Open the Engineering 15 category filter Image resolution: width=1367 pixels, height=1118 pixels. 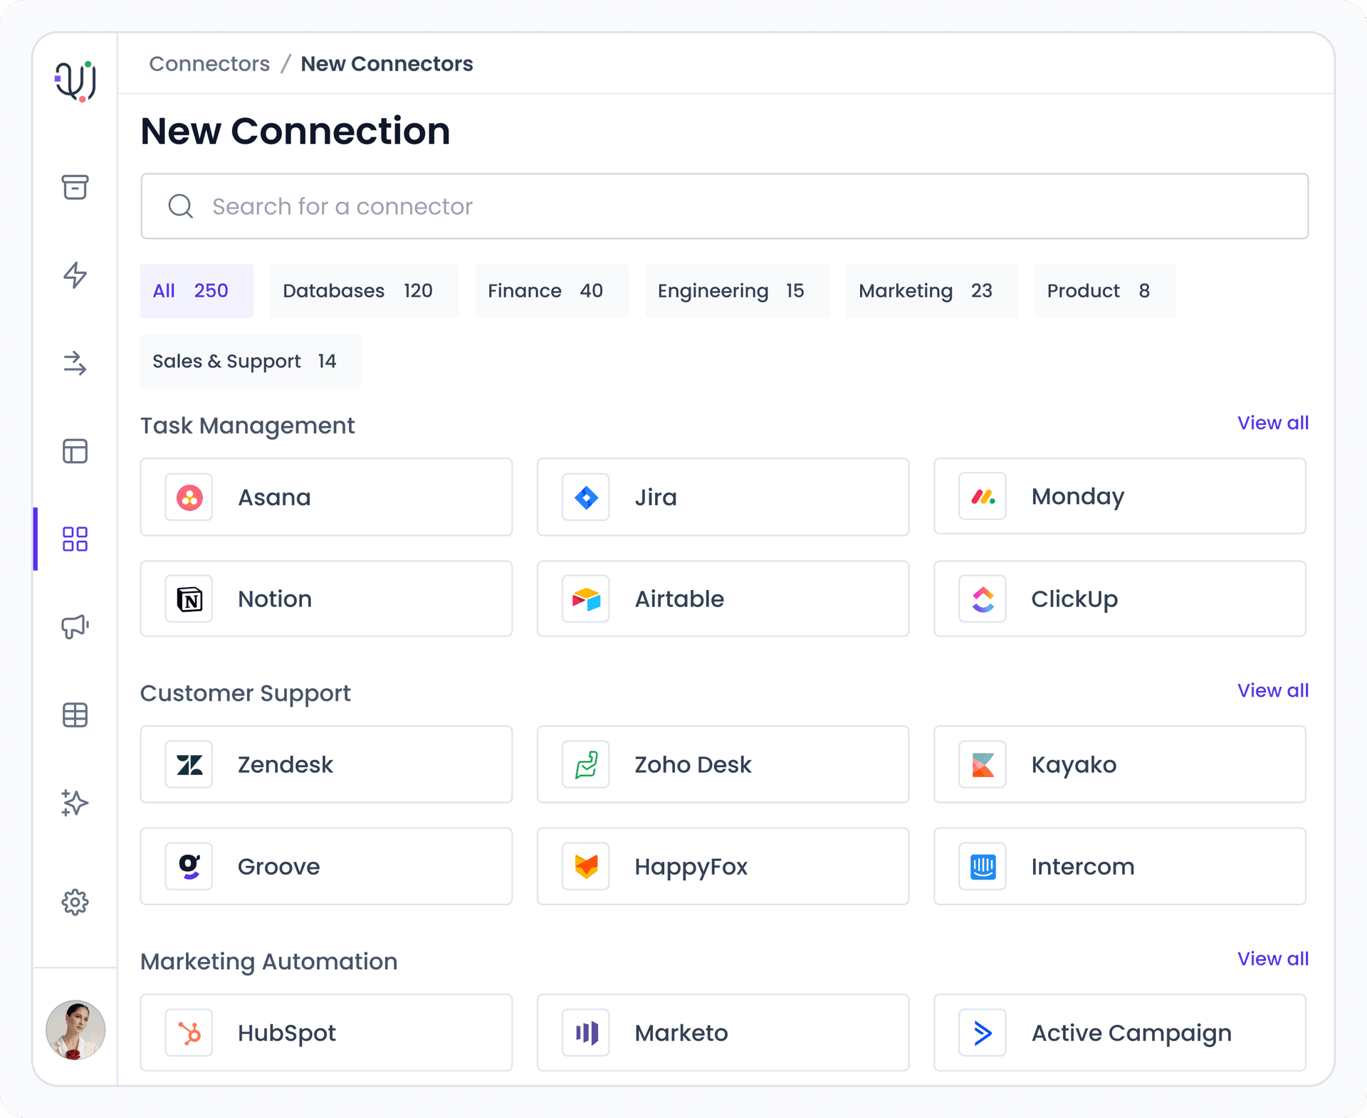(737, 290)
